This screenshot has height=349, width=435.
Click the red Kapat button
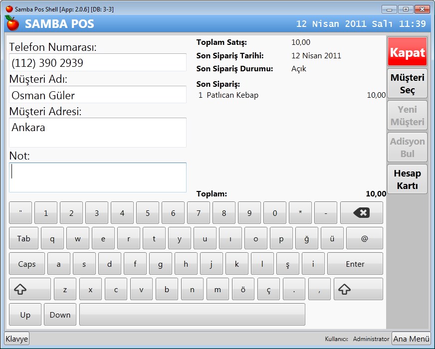pyautogui.click(x=407, y=52)
